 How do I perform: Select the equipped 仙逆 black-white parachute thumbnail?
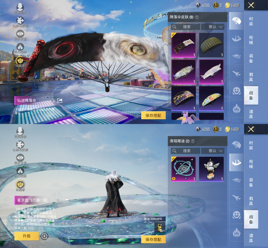coord(184,45)
